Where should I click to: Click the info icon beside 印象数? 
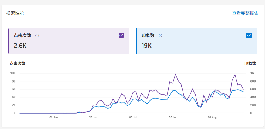pos(160,36)
